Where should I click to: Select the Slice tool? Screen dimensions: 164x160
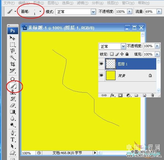pyautogui.click(x=13, y=71)
